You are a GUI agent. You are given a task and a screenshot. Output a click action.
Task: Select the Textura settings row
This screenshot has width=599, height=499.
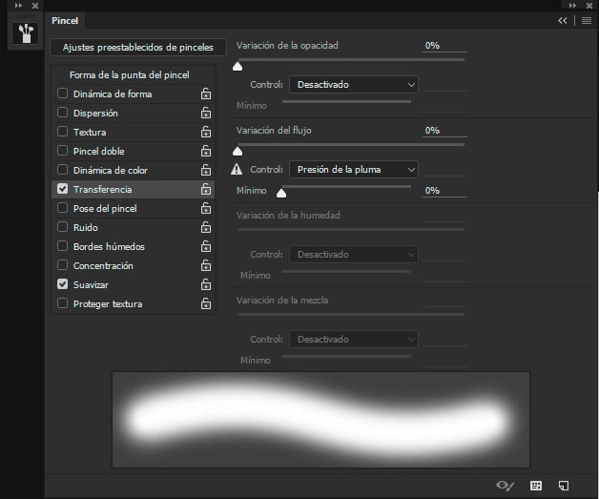[133, 132]
